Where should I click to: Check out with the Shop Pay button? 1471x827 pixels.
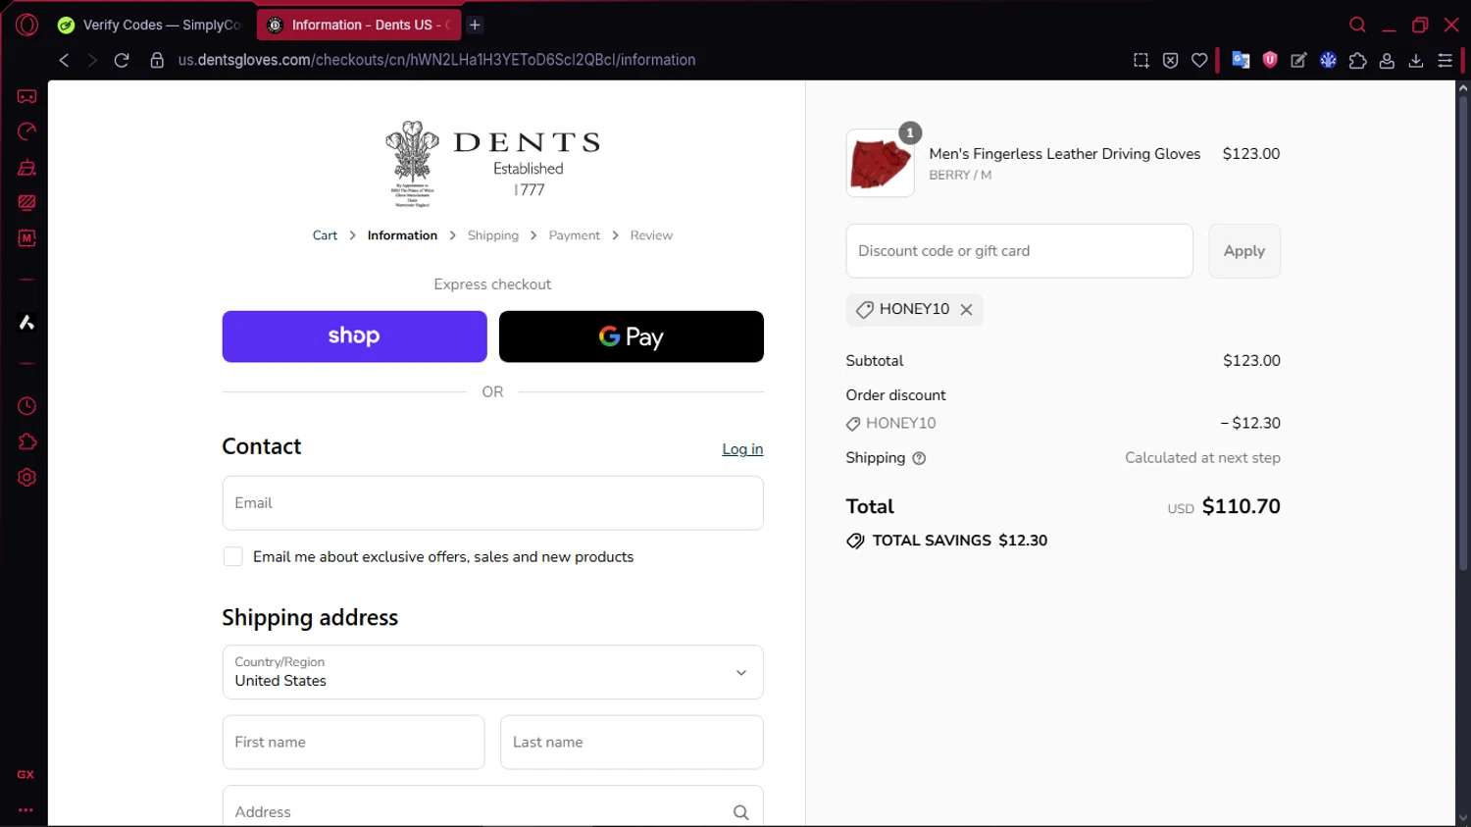(354, 336)
